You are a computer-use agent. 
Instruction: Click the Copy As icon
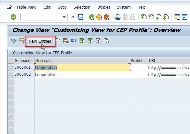[x=58, y=41]
